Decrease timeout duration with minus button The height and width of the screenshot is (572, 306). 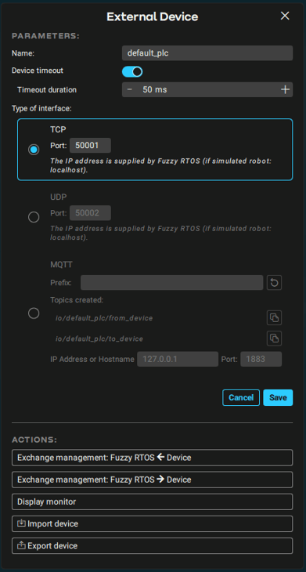pos(130,90)
